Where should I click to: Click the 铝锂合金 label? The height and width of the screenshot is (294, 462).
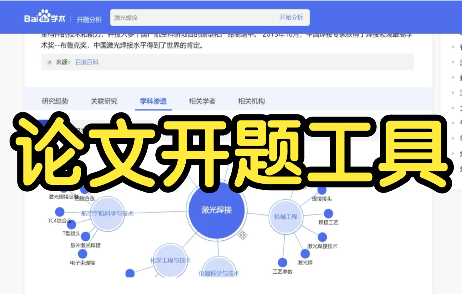click(85, 198)
